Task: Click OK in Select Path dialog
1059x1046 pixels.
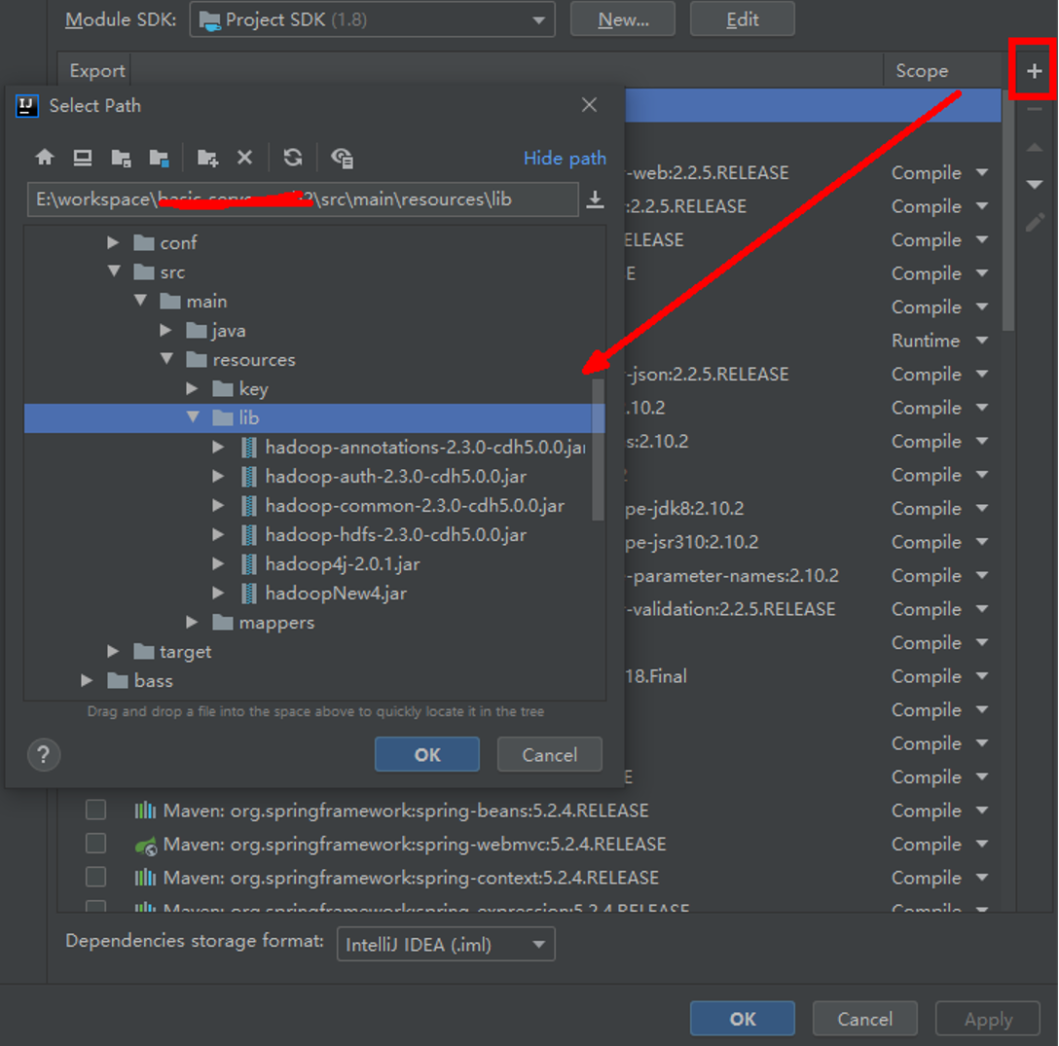Action: (427, 754)
